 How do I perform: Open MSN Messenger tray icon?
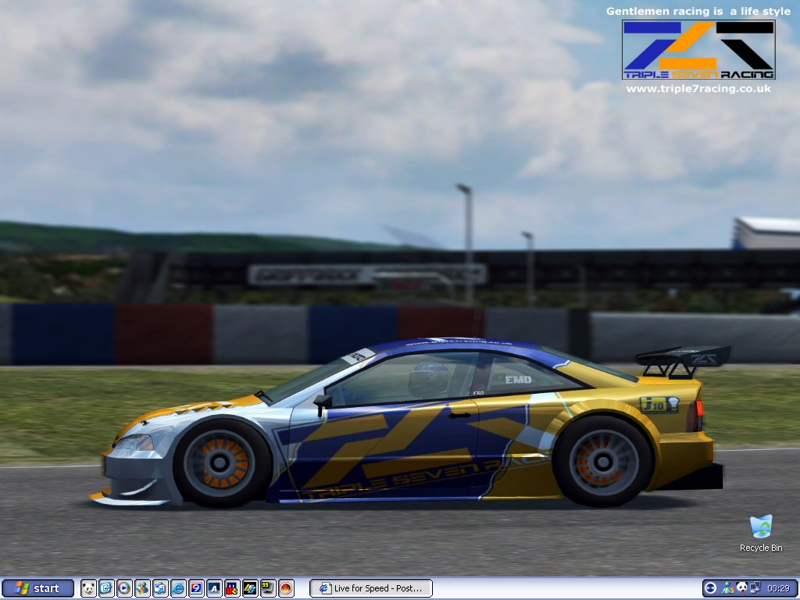click(x=728, y=587)
